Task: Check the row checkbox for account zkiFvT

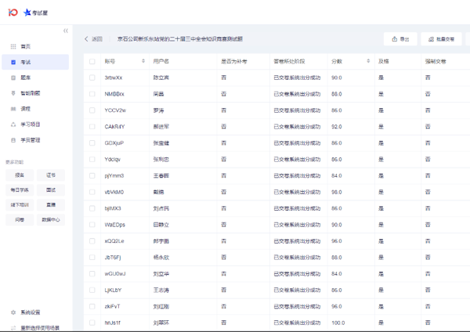Action: tap(92, 306)
